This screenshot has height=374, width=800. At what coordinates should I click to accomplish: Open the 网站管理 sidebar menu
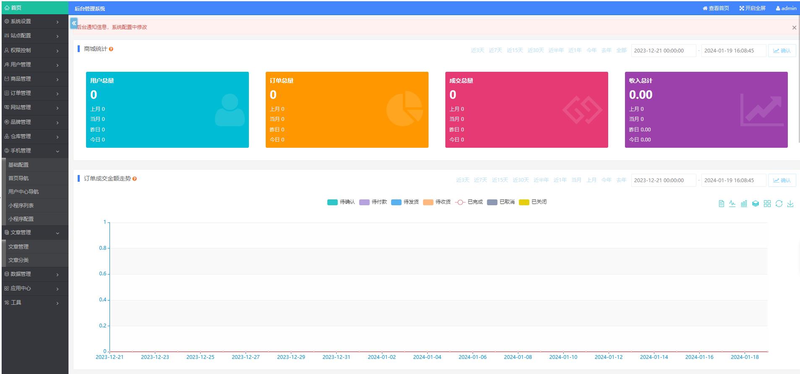click(x=35, y=107)
